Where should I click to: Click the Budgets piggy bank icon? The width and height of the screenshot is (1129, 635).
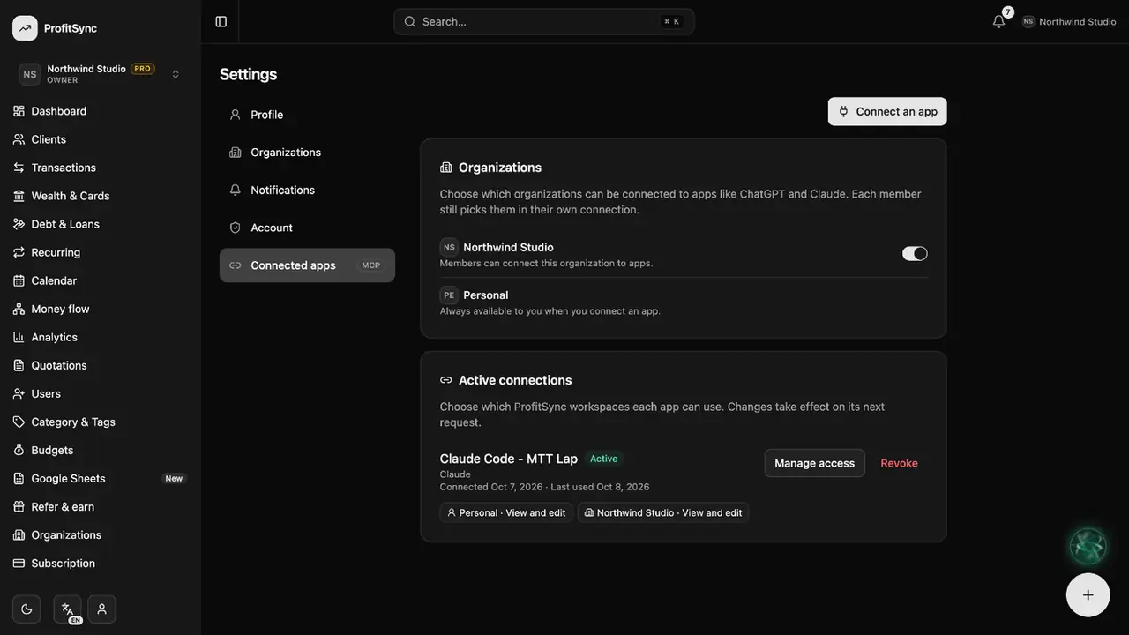point(19,450)
